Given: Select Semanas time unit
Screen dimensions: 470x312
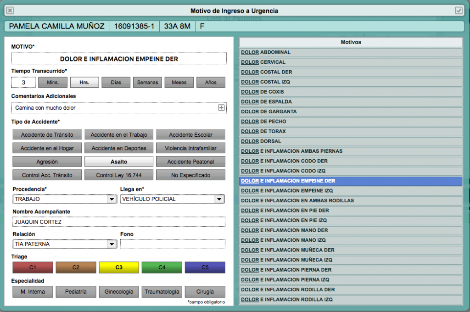Looking at the screenshot, I should tap(147, 82).
